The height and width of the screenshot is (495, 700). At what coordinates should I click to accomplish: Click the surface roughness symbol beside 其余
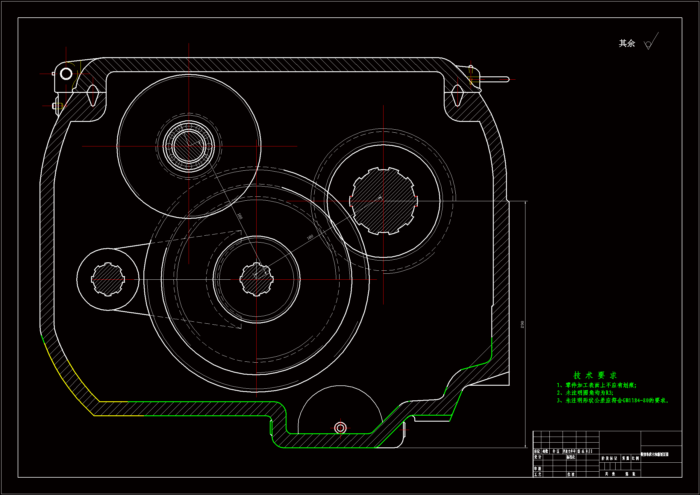point(649,45)
